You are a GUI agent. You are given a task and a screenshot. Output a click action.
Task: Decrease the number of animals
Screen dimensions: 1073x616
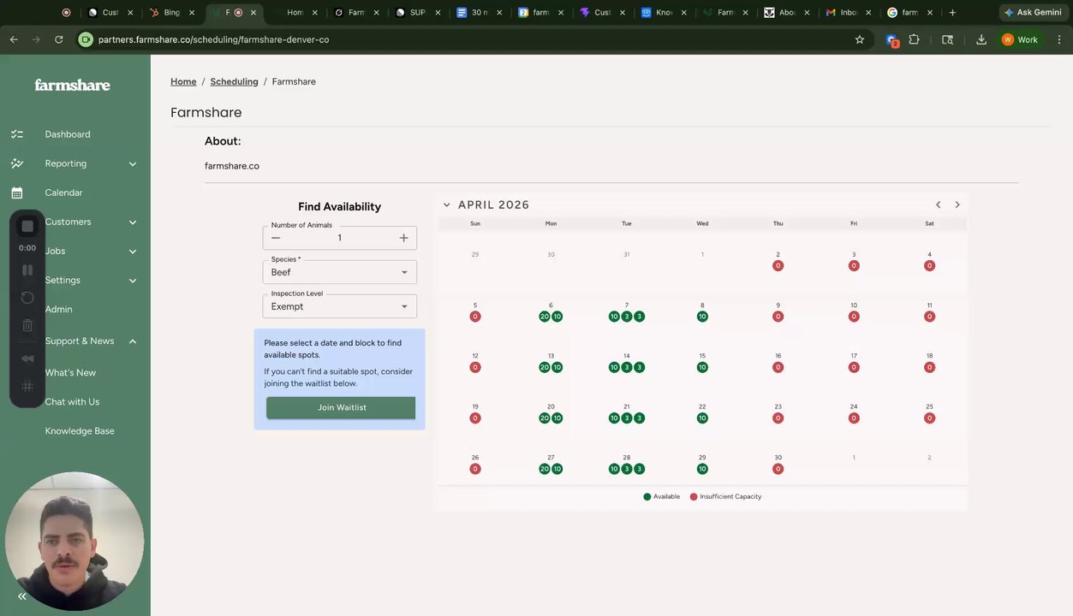pos(276,238)
